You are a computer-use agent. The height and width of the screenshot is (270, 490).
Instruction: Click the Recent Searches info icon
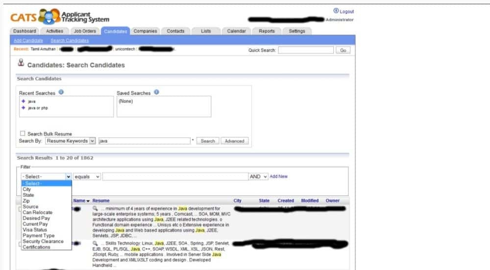[x=61, y=92]
